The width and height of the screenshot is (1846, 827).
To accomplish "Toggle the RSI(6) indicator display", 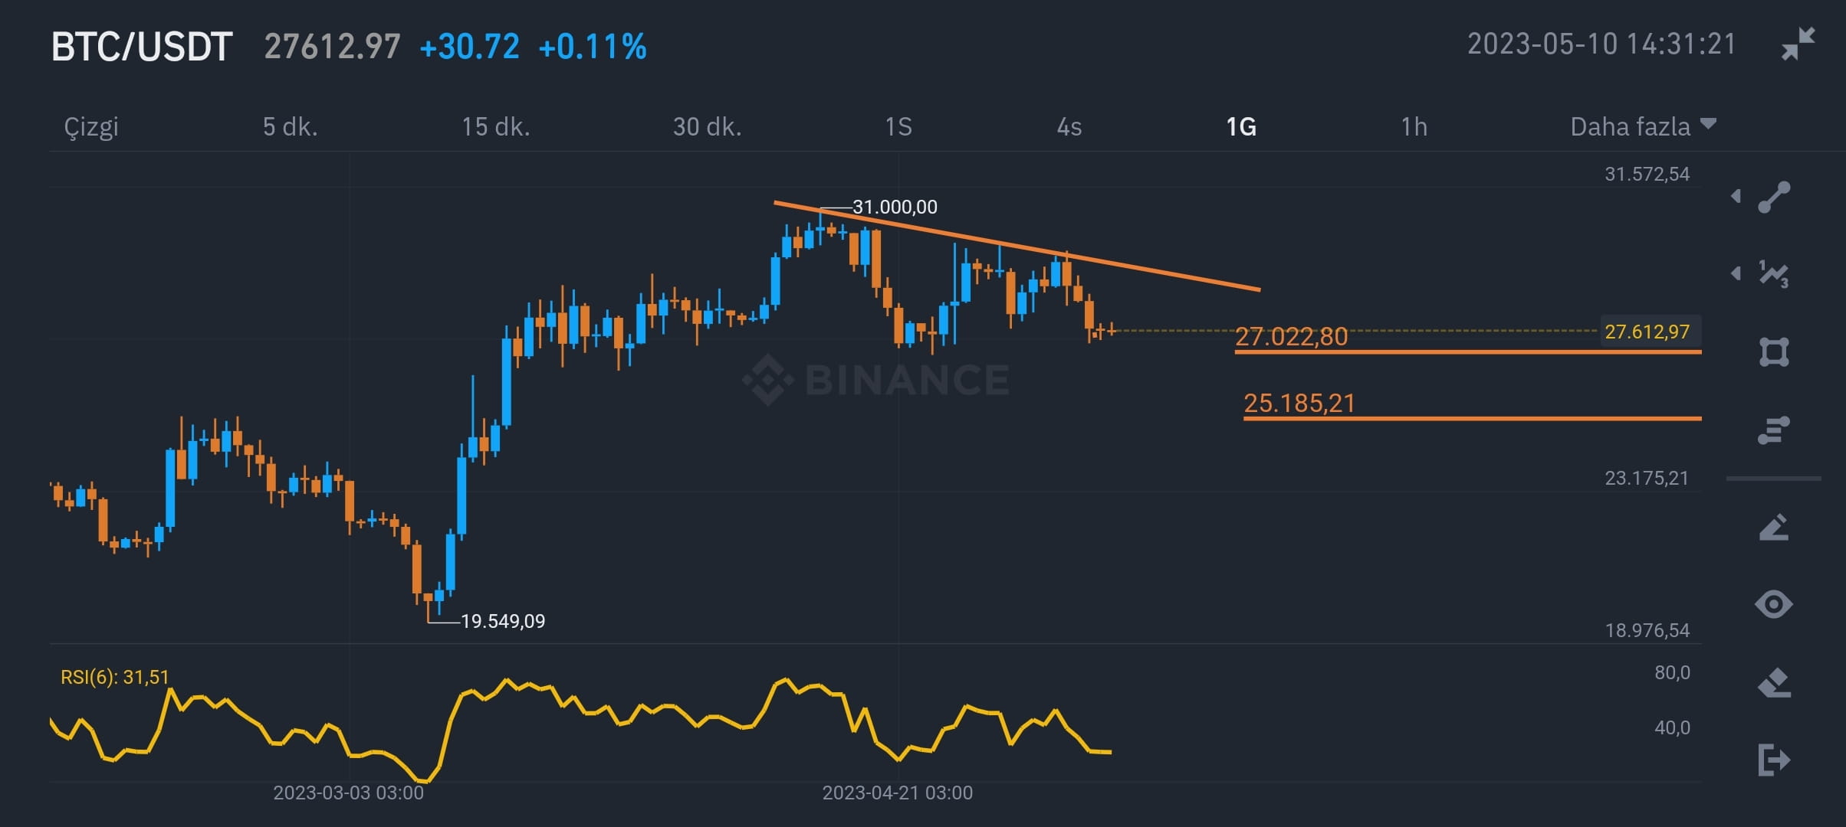I will [x=115, y=677].
